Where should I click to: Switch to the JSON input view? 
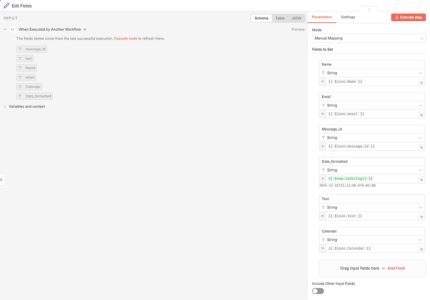[x=296, y=18]
